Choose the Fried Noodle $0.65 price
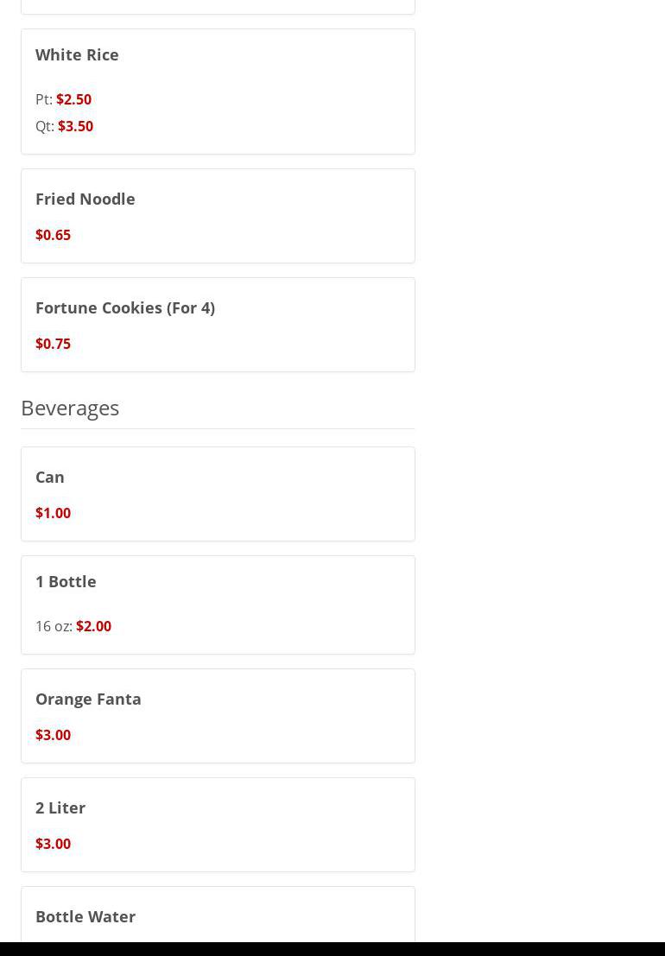 53,235
